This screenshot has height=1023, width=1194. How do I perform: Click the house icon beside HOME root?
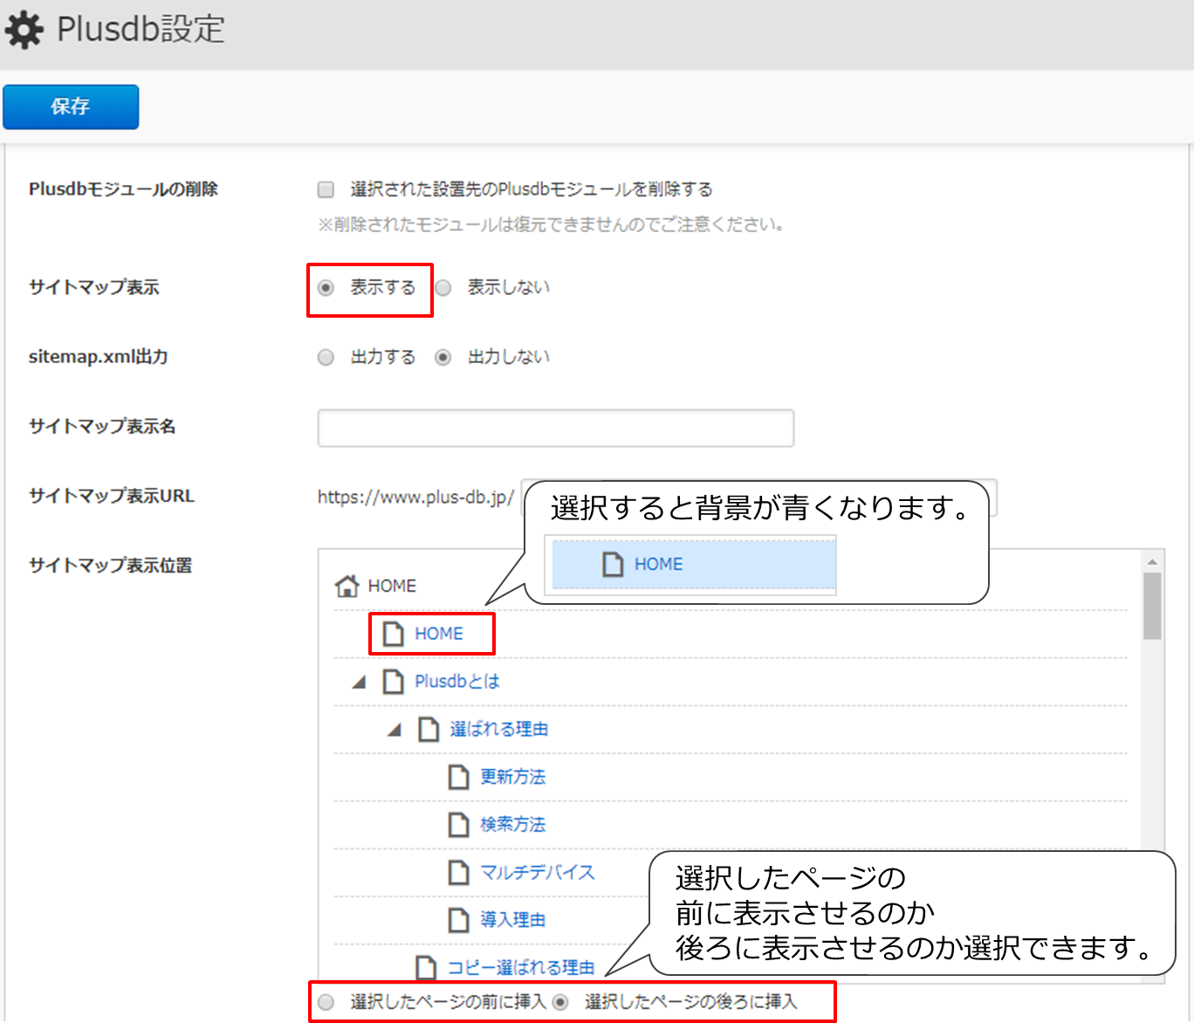click(x=347, y=586)
